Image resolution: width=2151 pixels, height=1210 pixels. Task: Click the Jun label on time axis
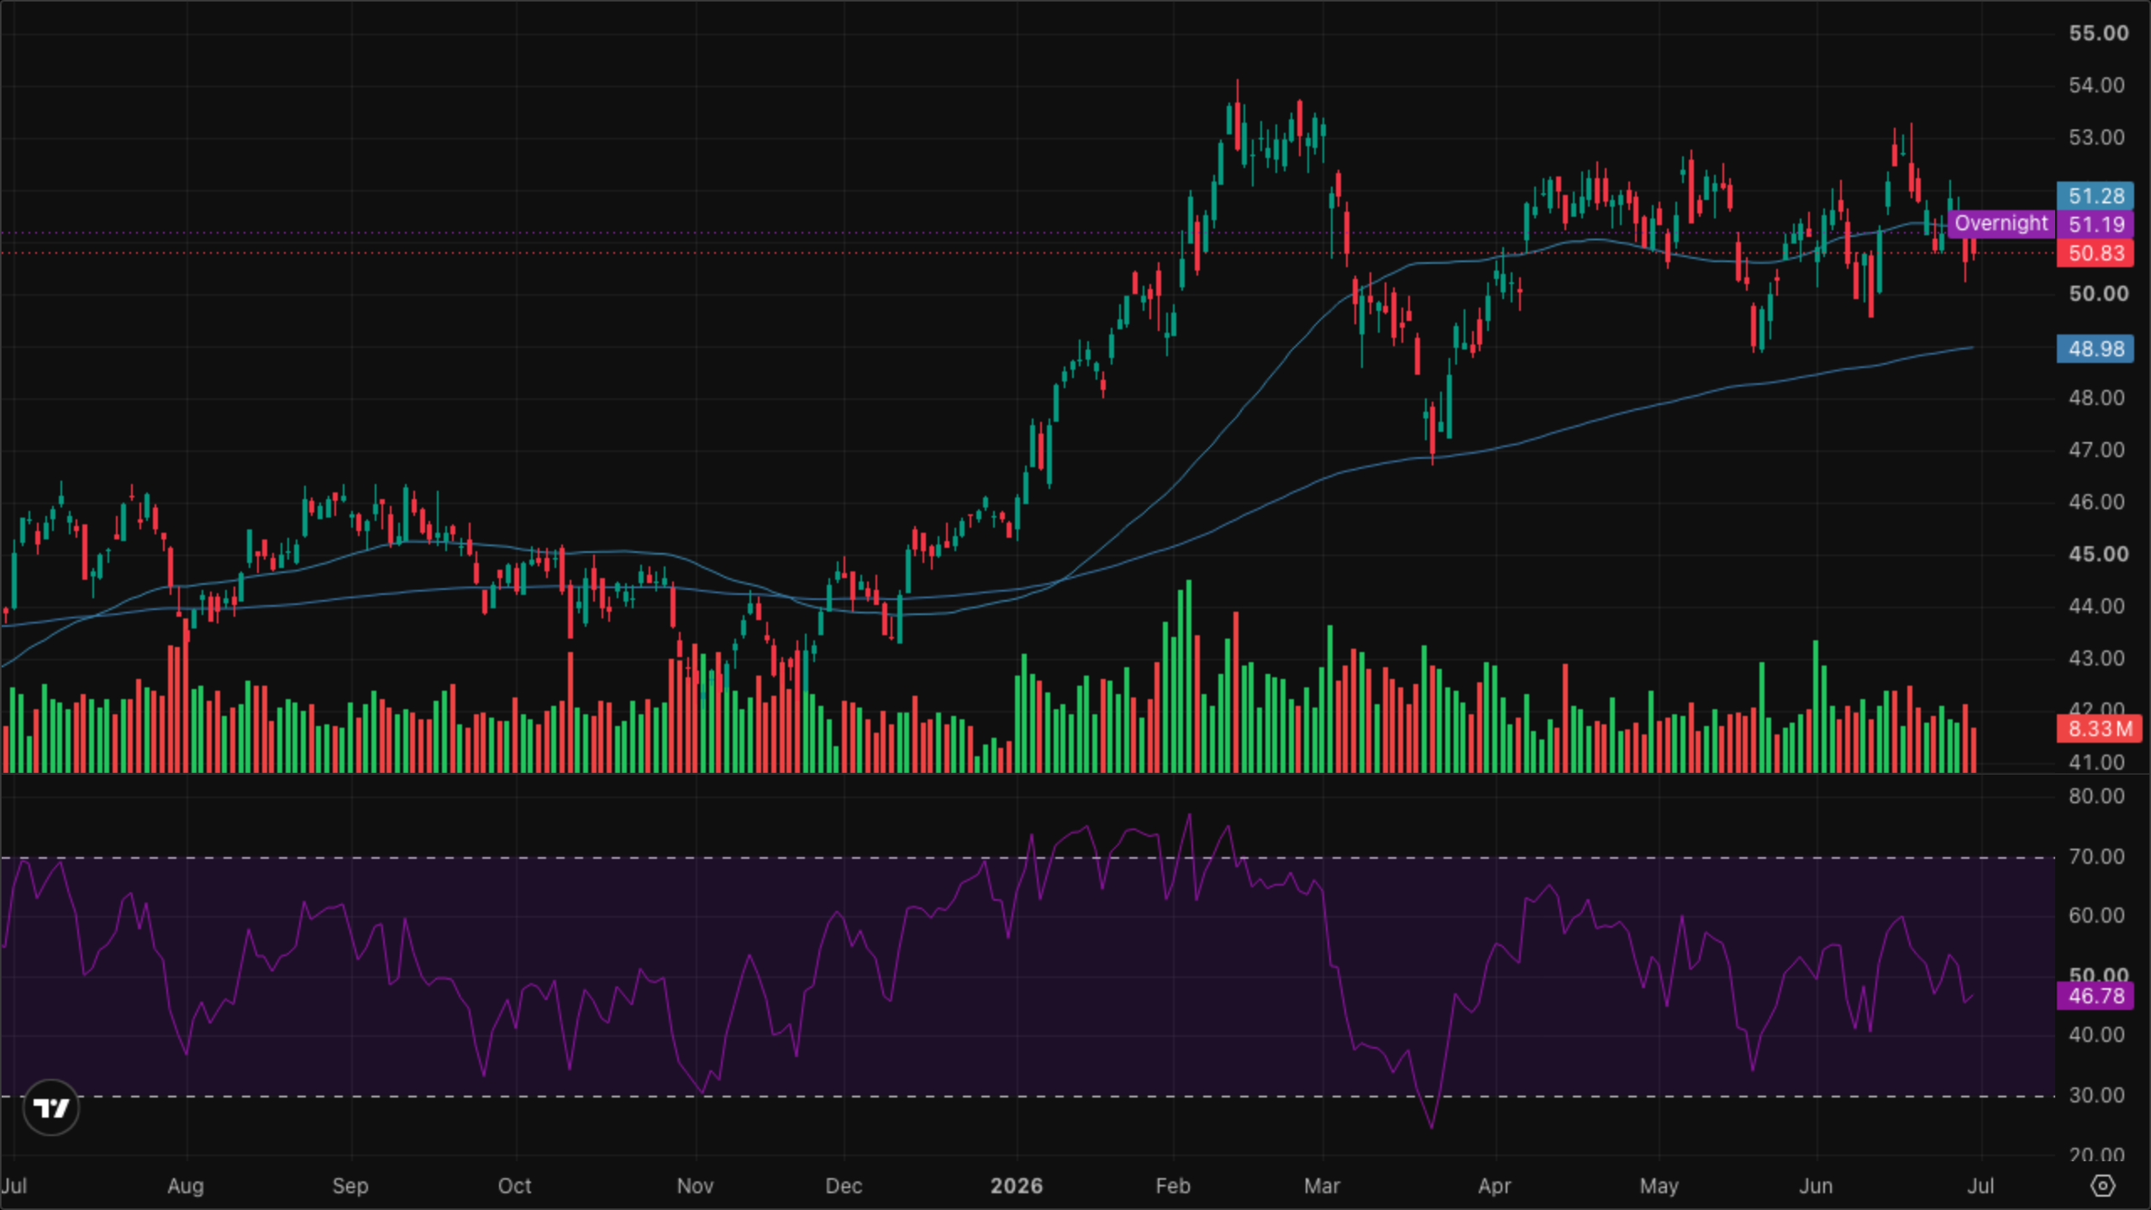(x=1815, y=1186)
